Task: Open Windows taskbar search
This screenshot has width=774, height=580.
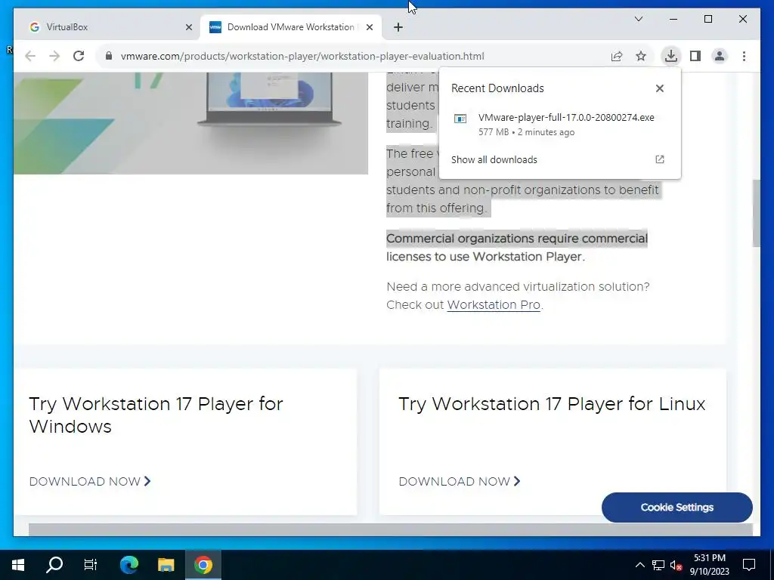Action: [54, 565]
